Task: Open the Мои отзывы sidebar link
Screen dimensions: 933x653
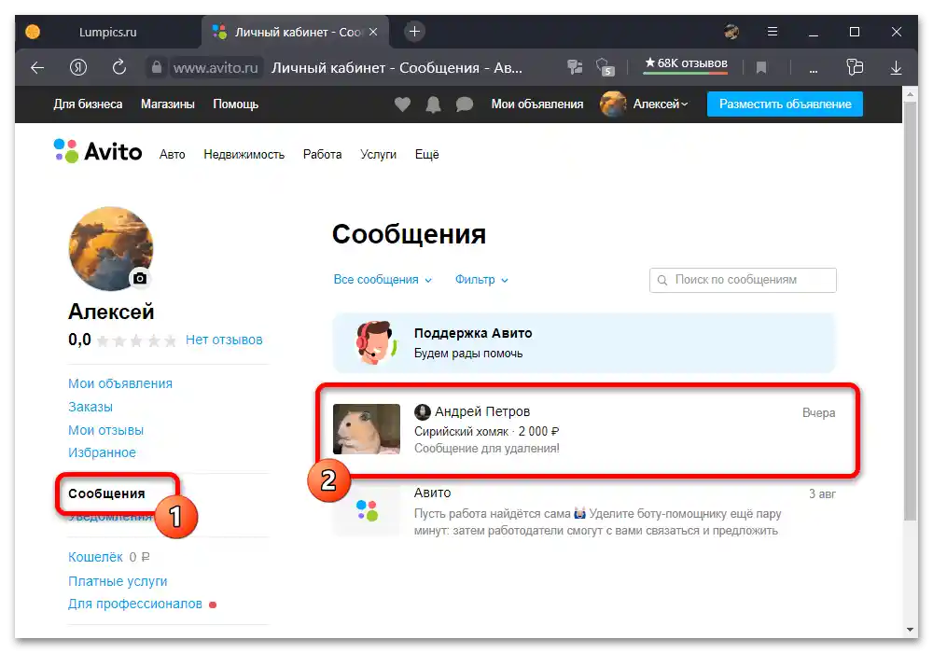Action: tap(106, 430)
